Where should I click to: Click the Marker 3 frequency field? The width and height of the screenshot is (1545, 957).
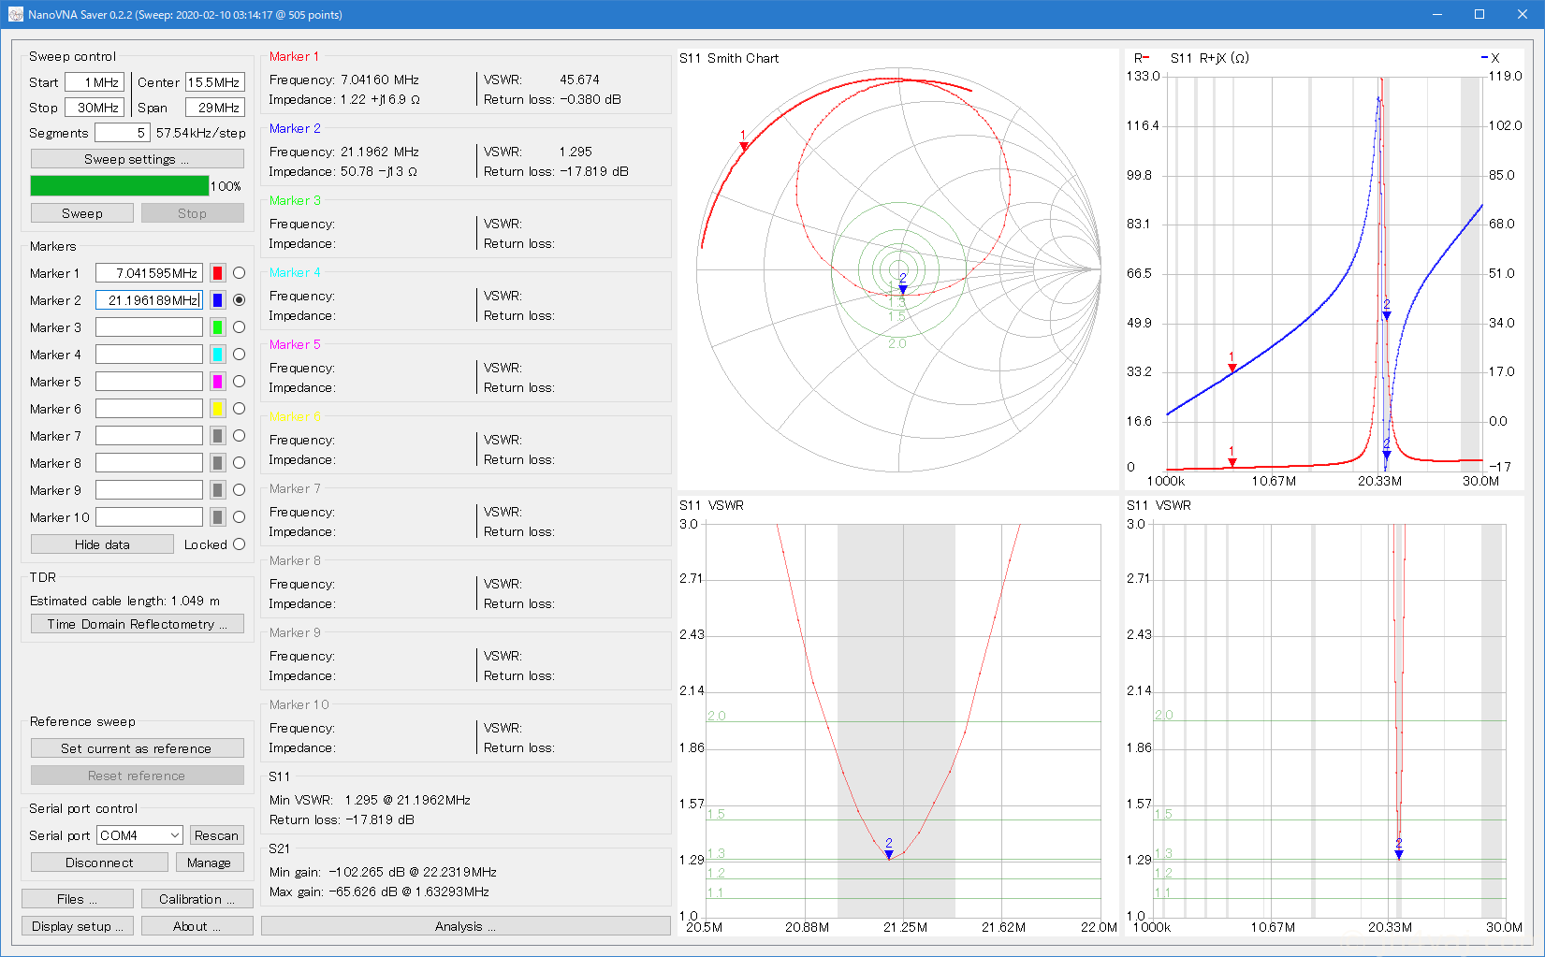click(149, 327)
